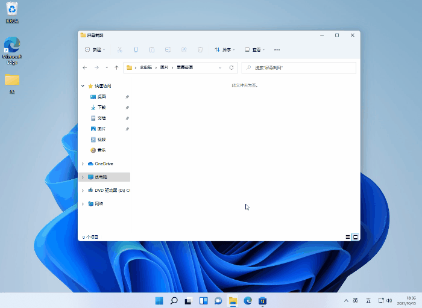
Task: Go up one folder with Up arrow
Action: [116, 68]
